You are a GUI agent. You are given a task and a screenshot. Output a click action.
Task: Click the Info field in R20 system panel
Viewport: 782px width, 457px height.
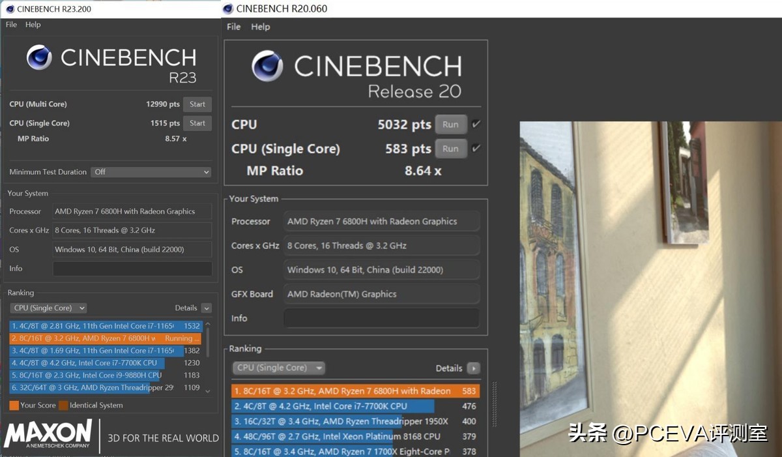[x=381, y=318]
